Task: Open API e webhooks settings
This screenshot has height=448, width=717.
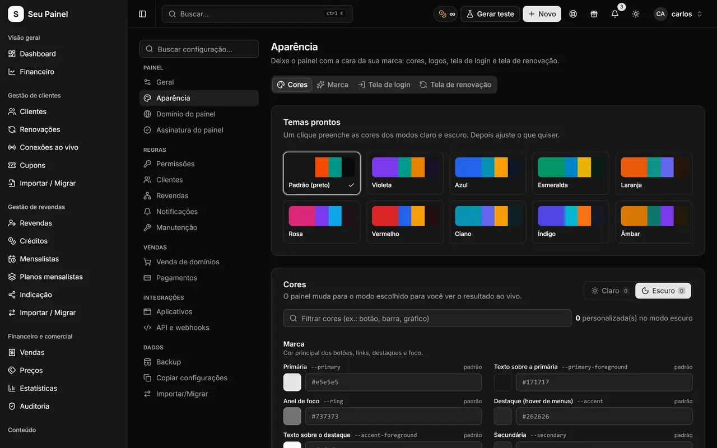Action: 199,328
